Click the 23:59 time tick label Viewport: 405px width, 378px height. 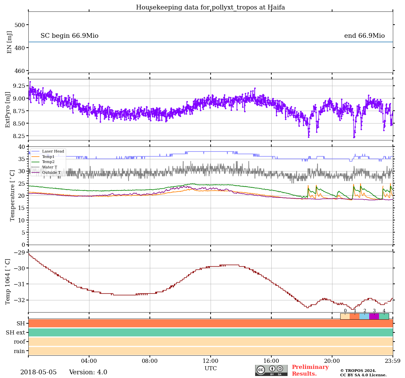point(393,361)
